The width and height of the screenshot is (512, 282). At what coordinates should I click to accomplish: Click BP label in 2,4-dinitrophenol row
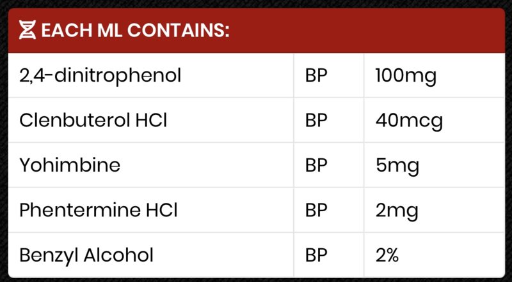(x=316, y=76)
